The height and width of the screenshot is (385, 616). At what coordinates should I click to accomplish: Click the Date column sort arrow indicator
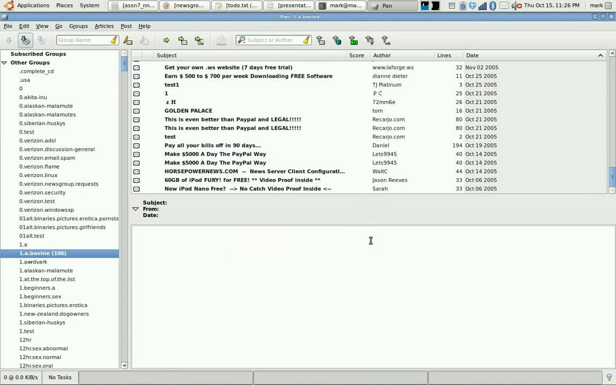tap(600, 56)
